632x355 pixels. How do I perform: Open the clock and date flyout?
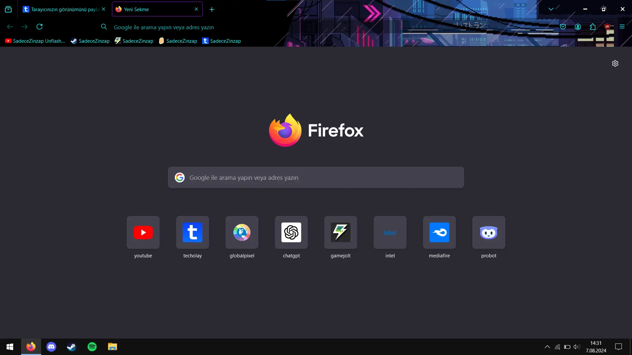pyautogui.click(x=596, y=347)
